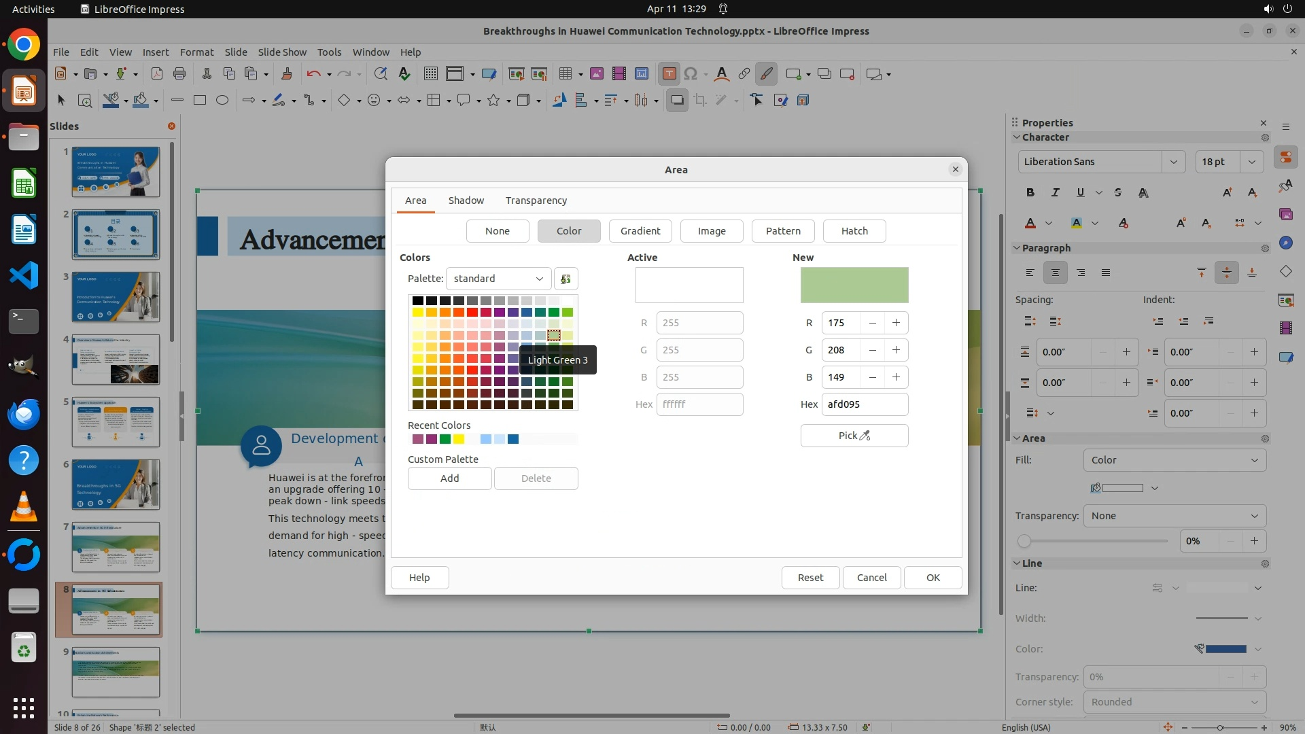This screenshot has height=734, width=1305.
Task: Open the Insert Special Character omega icon
Action: point(691,74)
